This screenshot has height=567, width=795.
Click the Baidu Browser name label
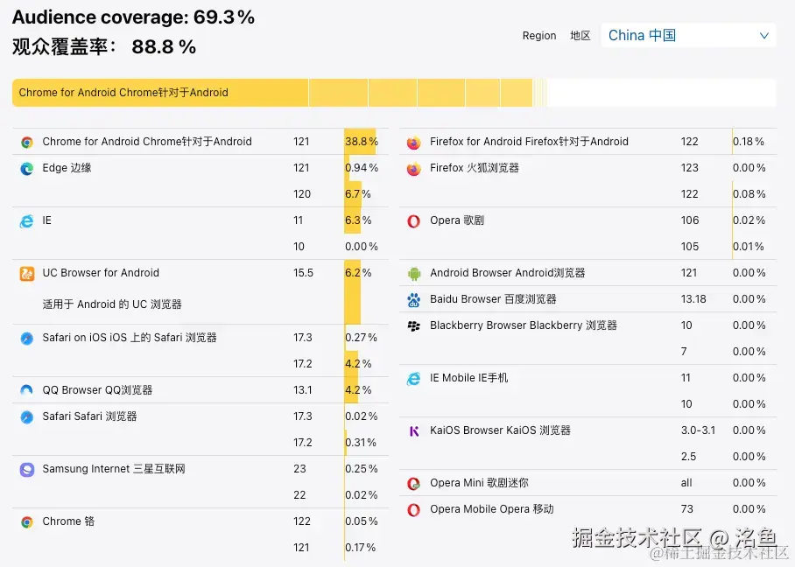pyautogui.click(x=493, y=299)
